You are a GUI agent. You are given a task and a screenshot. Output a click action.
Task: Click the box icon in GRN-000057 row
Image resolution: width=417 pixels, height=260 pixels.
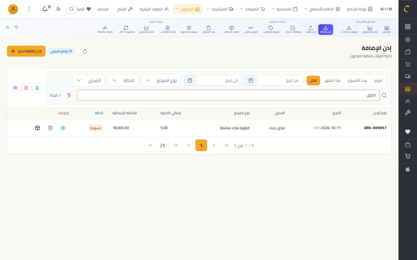(37, 128)
